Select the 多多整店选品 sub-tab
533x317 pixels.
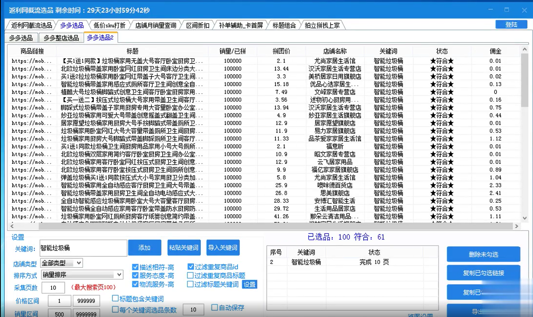(x=61, y=38)
